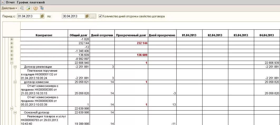The image size is (280, 125).
Task: Open calendar for the Период с date
Action: click(42, 16)
